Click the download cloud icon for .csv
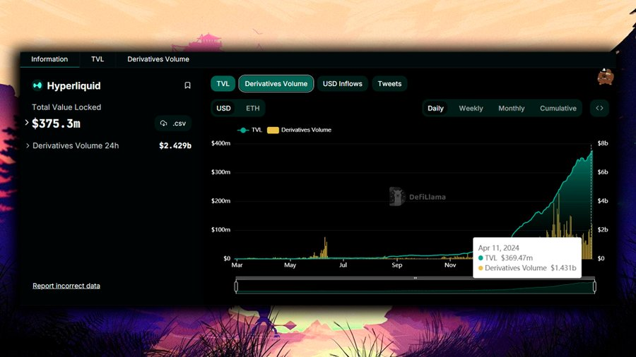 click(164, 123)
